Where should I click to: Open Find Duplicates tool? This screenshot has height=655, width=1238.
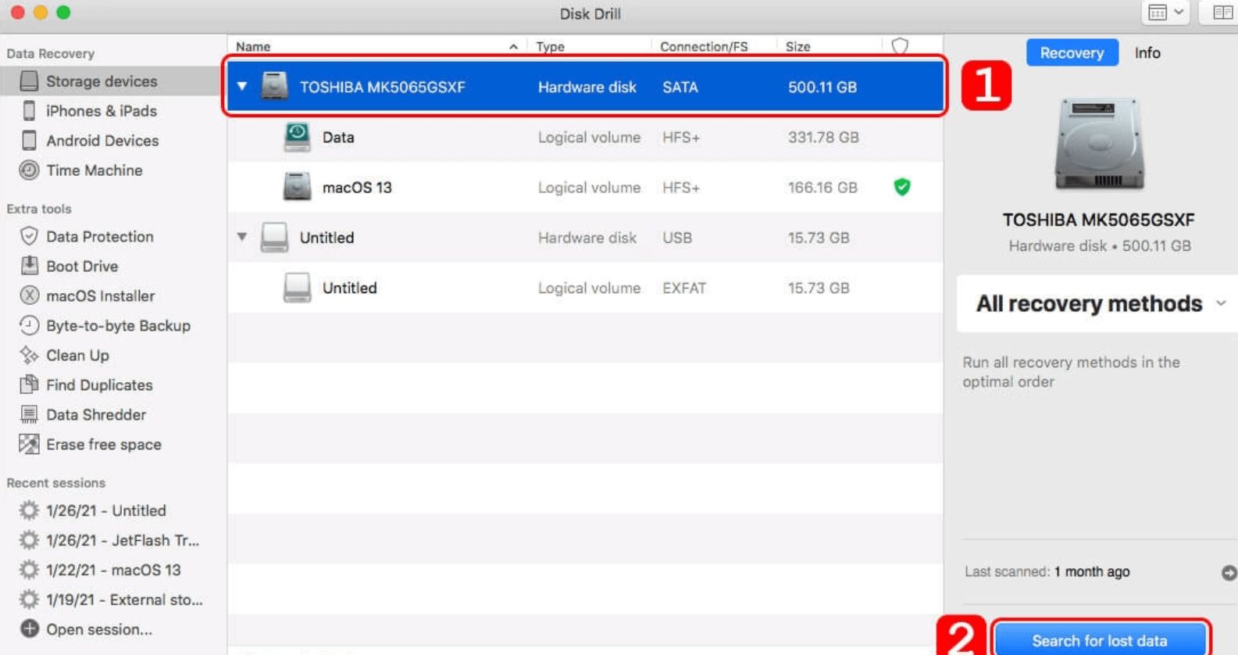point(98,385)
